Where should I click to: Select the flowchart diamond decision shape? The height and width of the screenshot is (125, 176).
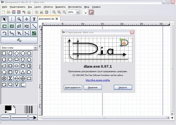(17, 53)
